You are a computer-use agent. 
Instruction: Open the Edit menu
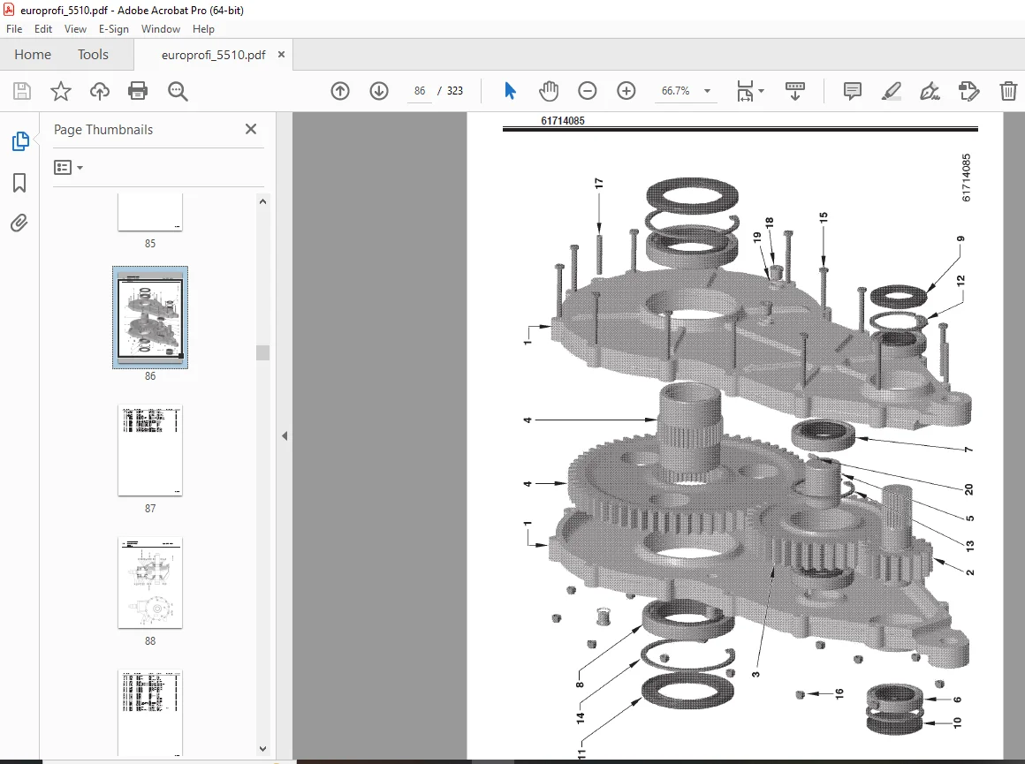click(x=43, y=29)
